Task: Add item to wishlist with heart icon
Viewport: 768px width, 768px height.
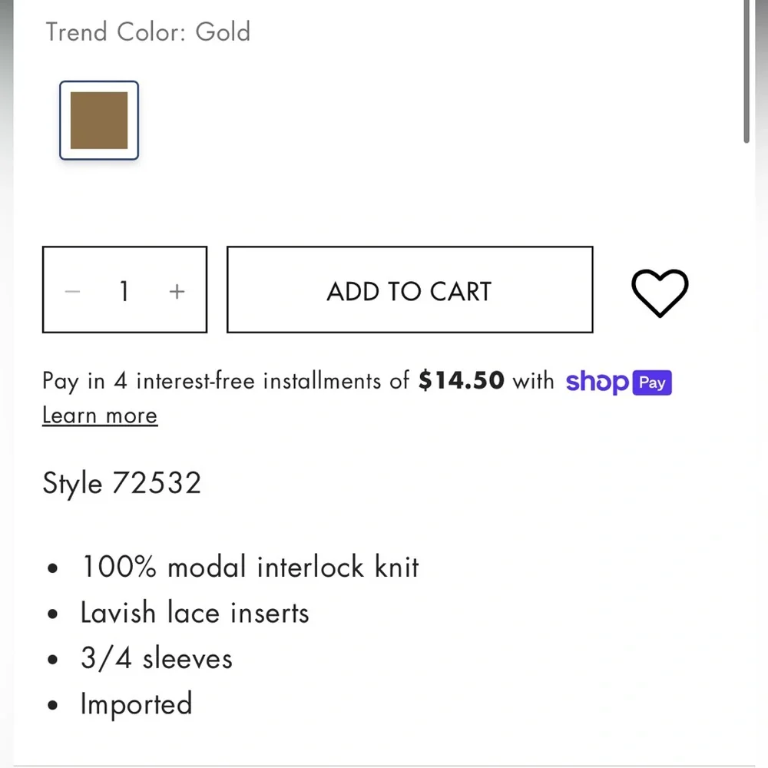Action: (659, 293)
